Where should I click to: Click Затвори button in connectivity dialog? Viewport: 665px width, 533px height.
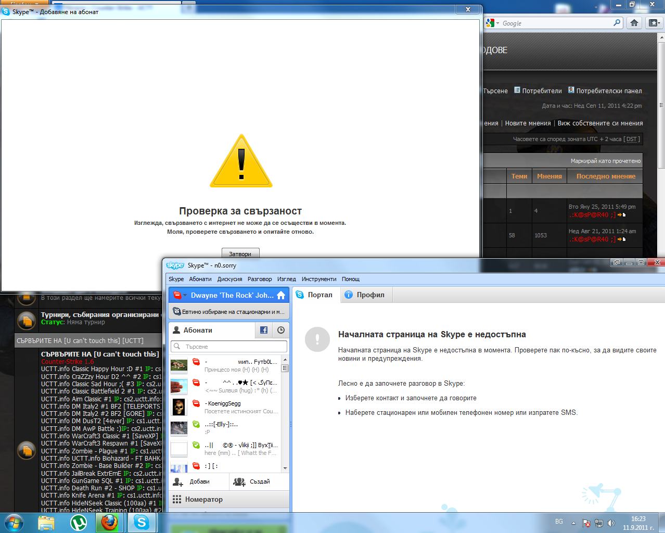point(240,254)
